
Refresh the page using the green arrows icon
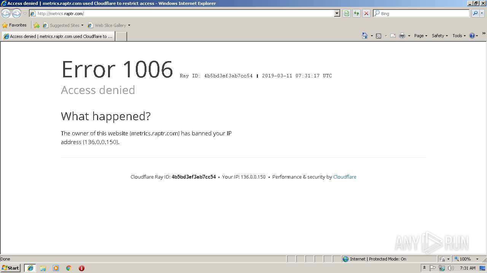click(x=356, y=14)
